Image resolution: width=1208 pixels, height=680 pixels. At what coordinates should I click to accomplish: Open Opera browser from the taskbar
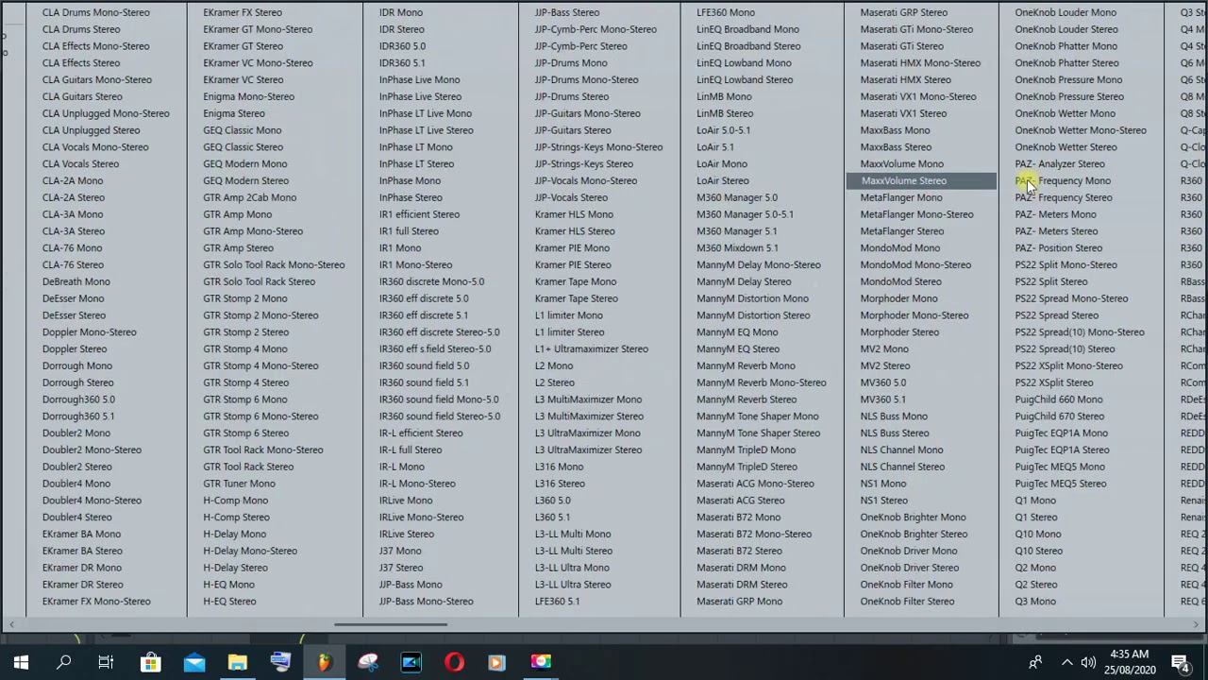(454, 662)
